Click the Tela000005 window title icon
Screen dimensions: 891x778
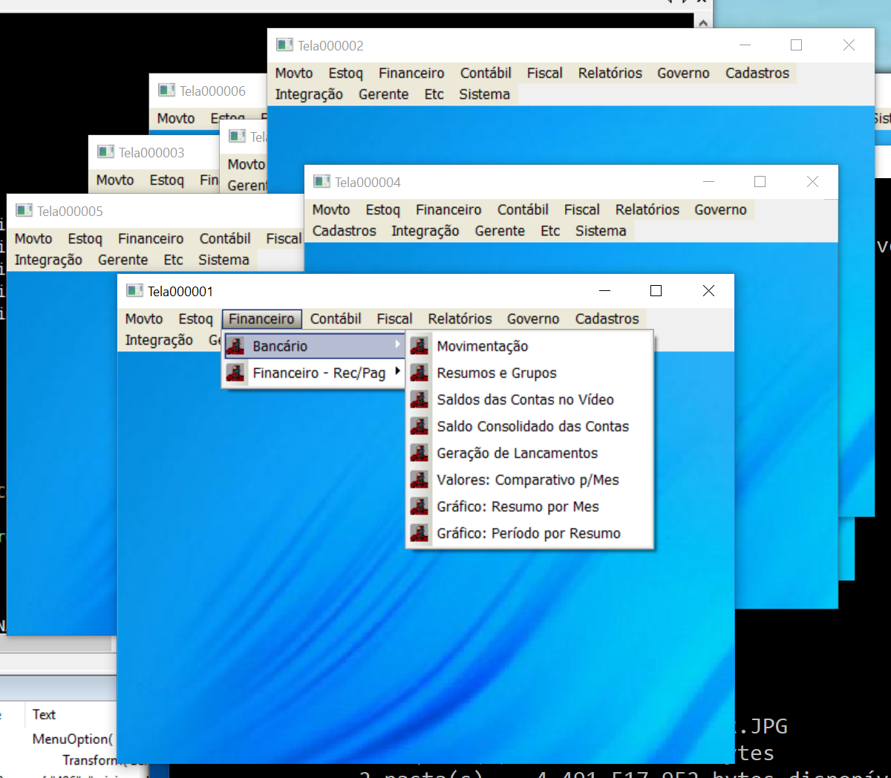pyautogui.click(x=25, y=211)
